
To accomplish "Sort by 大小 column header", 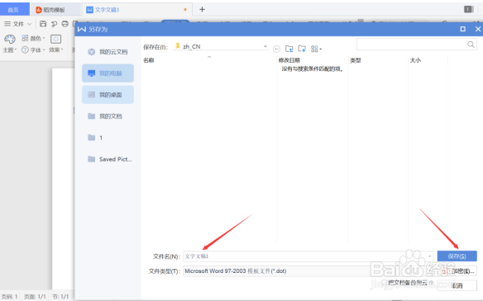I will 415,60.
